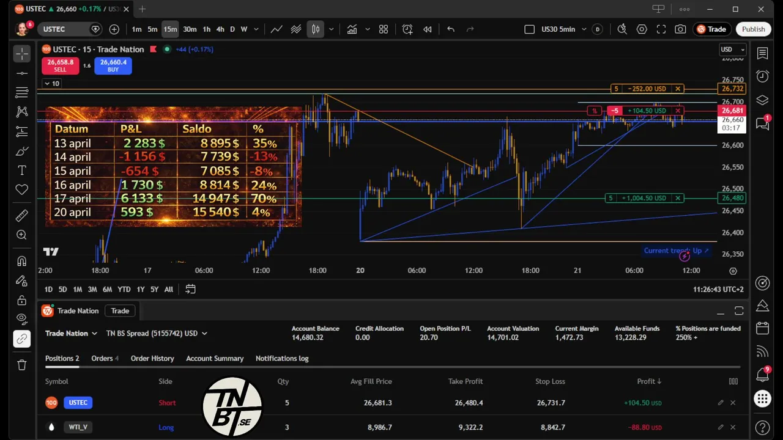Open the US30 5min layout dropdown
Screen dimensions: 783x440
584,29
